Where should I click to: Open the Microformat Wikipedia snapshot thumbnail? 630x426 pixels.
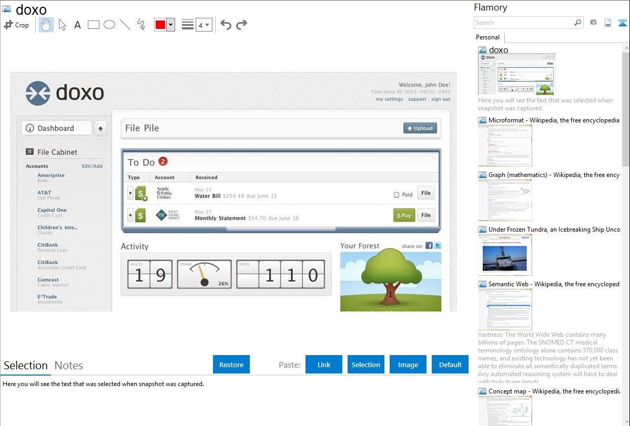pos(505,146)
